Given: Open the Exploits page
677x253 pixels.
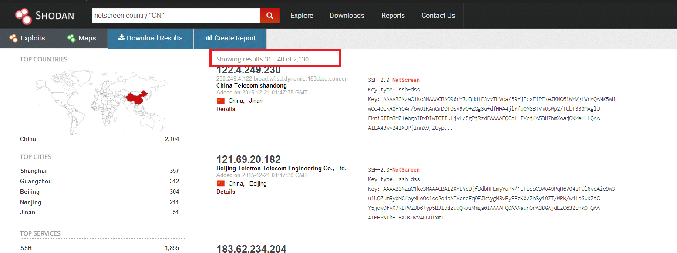Looking at the screenshot, I should coord(28,38).
